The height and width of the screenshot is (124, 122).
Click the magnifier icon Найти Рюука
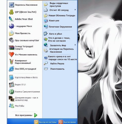coord(46,63)
